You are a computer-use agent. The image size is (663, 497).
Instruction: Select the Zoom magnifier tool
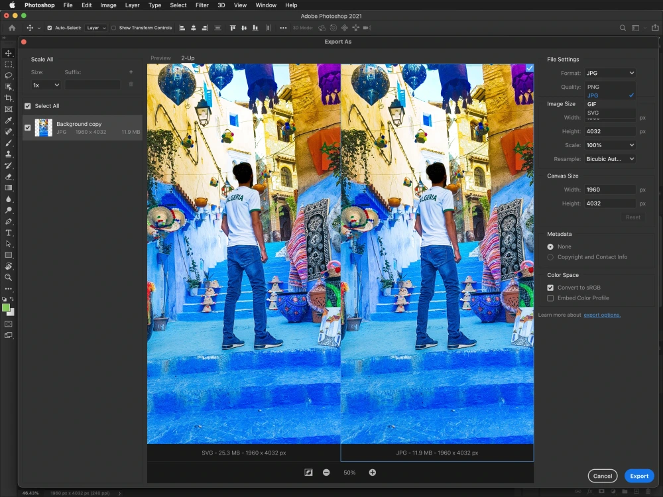point(9,277)
